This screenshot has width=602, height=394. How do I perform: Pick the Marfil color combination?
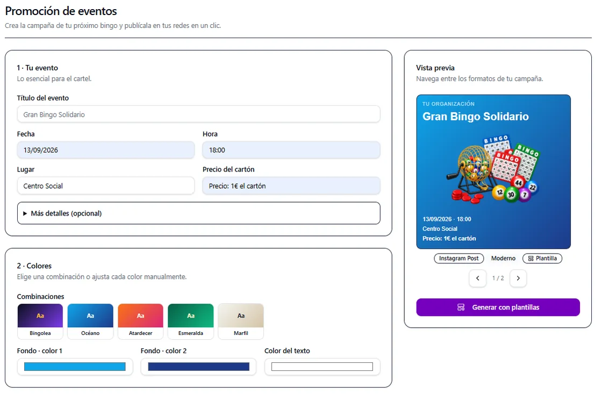click(x=241, y=321)
